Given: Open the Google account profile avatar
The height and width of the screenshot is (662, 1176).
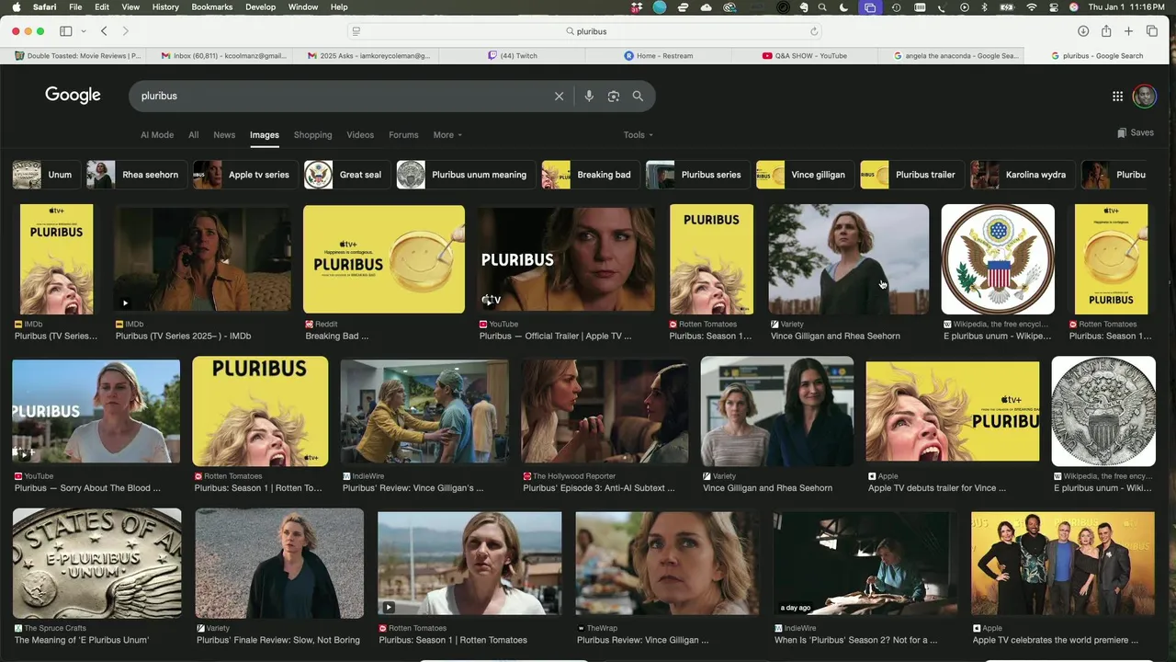Looking at the screenshot, I should [x=1144, y=96].
